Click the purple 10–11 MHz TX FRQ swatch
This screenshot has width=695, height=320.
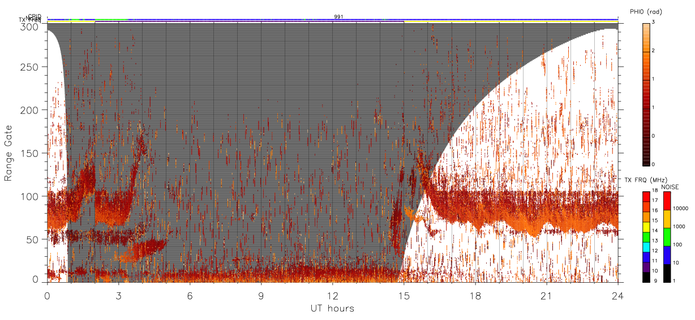tap(646, 266)
